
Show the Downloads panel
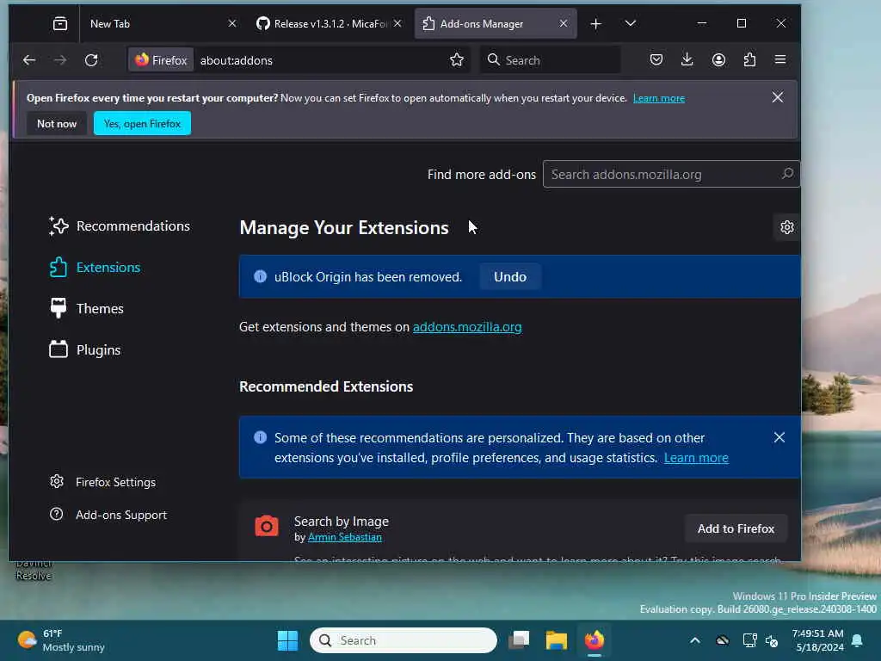point(687,59)
